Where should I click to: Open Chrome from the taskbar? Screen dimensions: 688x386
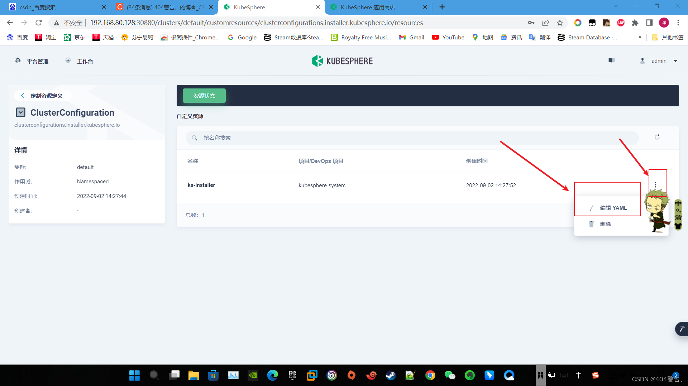pyautogui.click(x=430, y=375)
